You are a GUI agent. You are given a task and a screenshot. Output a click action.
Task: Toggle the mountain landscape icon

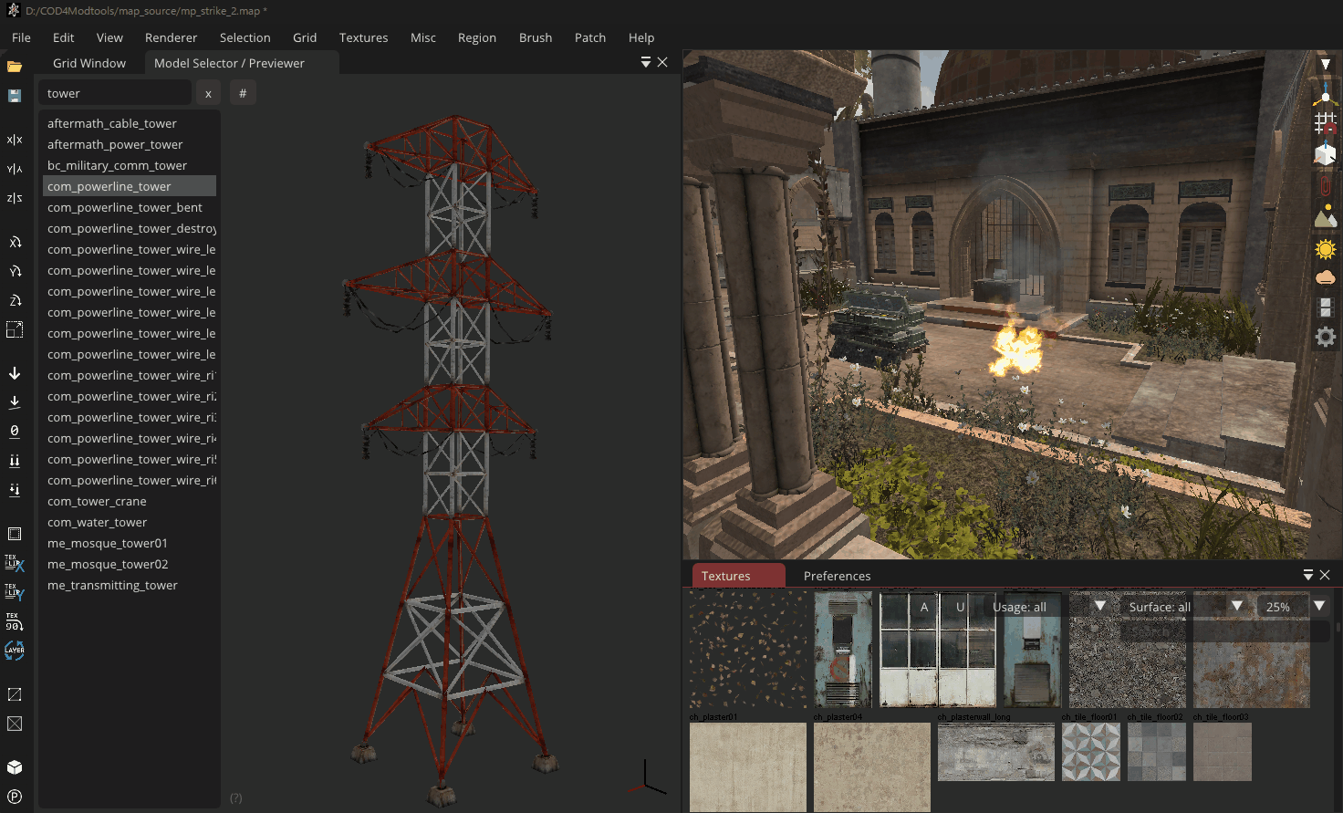(1326, 216)
